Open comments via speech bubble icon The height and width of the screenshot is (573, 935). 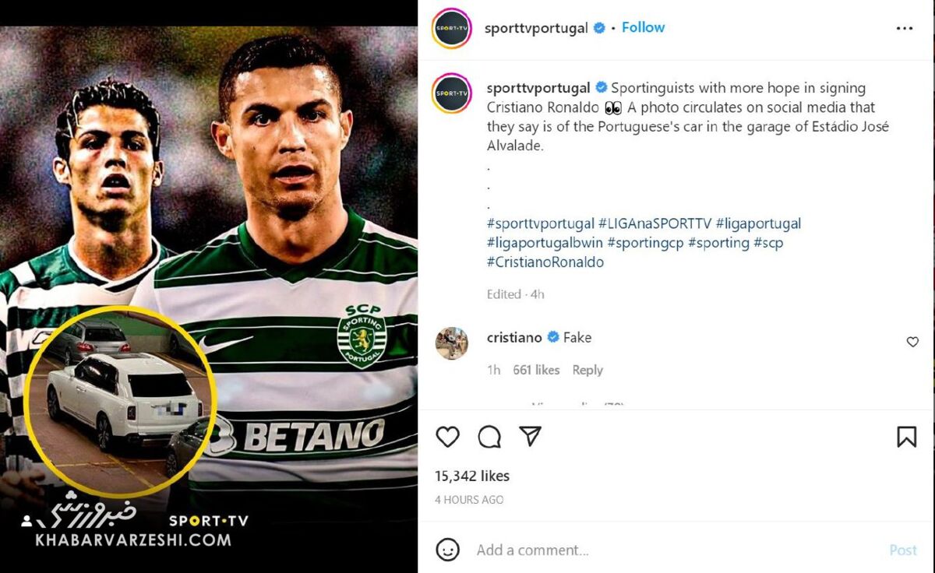click(489, 438)
